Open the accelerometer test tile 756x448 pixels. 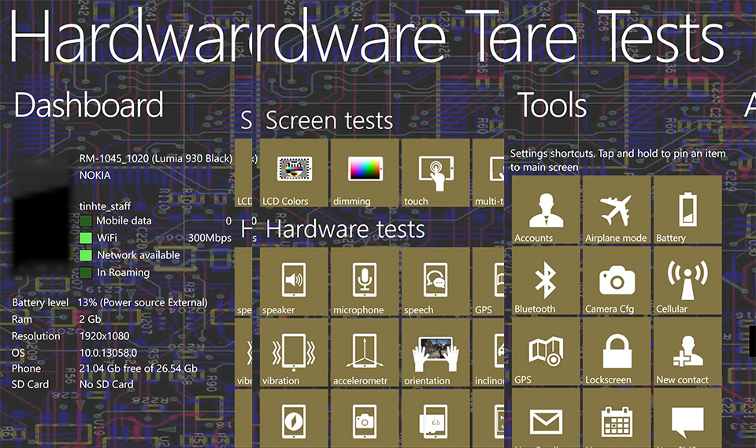pos(365,353)
